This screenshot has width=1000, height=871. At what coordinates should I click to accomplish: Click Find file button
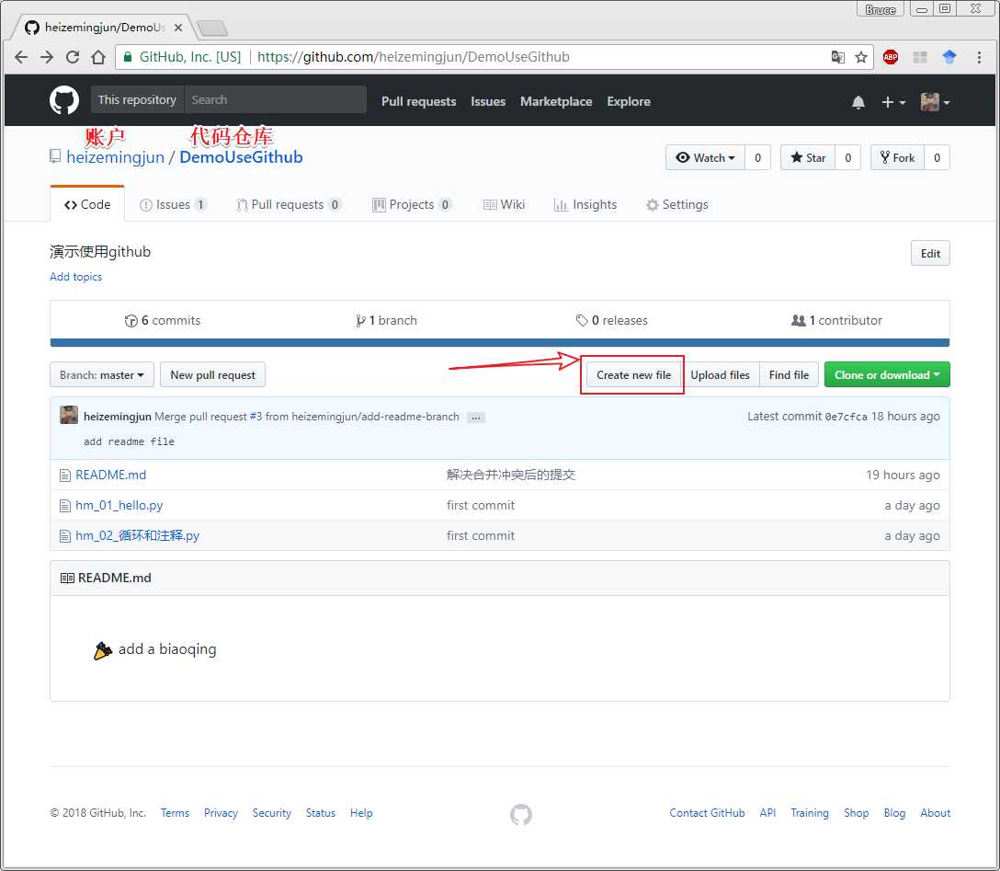(x=789, y=374)
